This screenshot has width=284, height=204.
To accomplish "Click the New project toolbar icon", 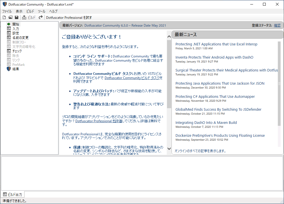I will (4, 17).
